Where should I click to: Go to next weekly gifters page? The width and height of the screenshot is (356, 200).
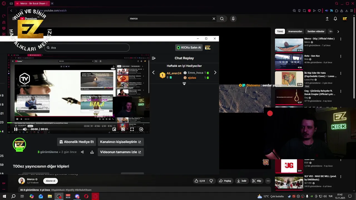coord(215,72)
